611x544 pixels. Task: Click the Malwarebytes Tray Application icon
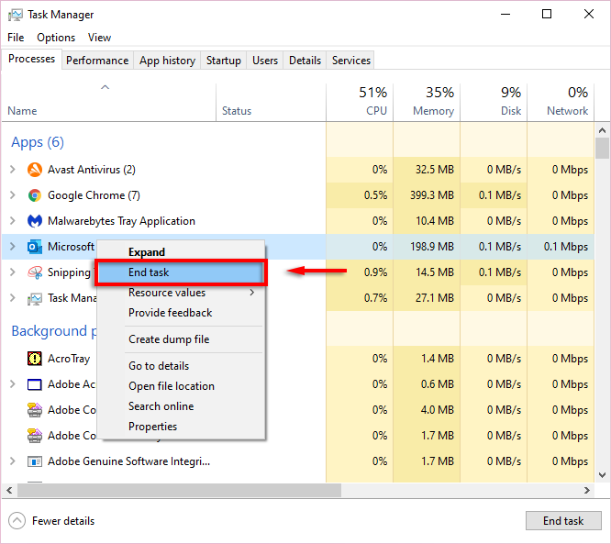click(35, 221)
